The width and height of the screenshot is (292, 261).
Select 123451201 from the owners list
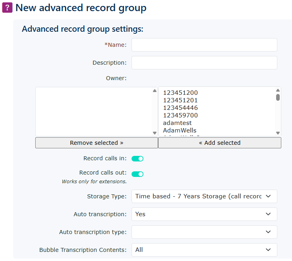click(180, 100)
